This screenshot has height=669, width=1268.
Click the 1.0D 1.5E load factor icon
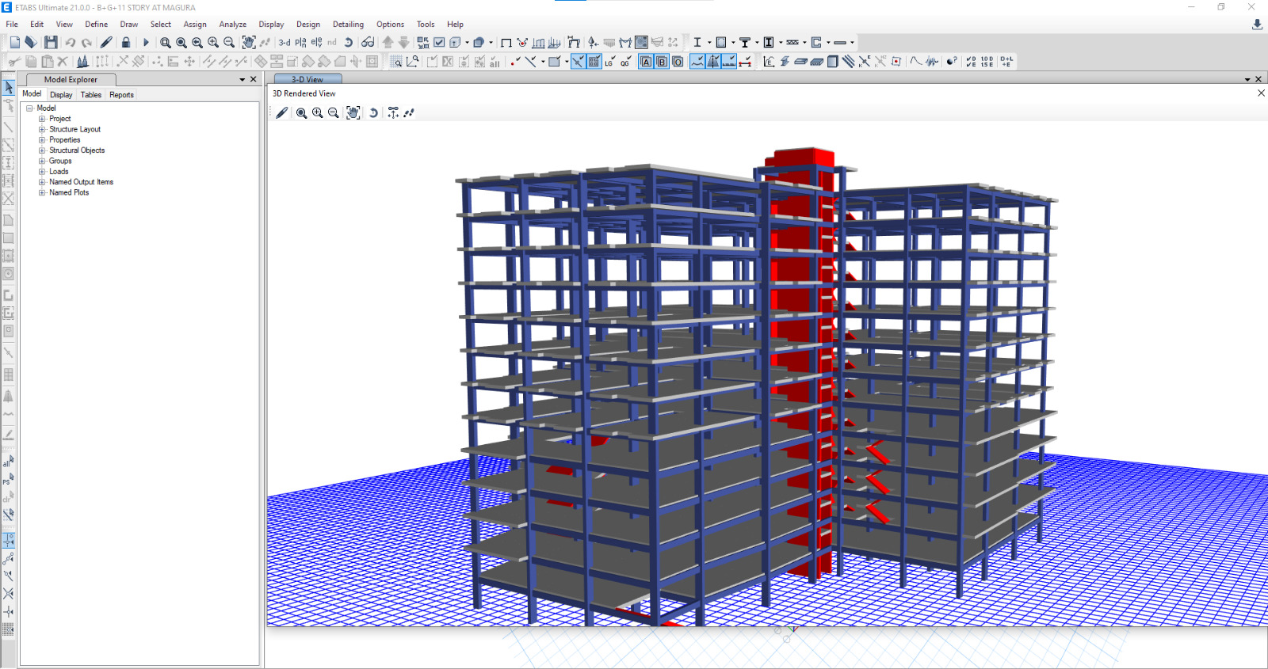point(987,61)
